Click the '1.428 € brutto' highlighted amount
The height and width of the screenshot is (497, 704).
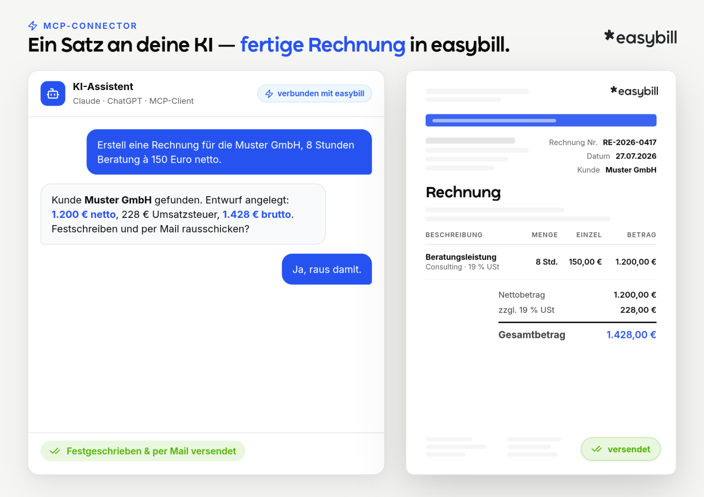click(257, 214)
